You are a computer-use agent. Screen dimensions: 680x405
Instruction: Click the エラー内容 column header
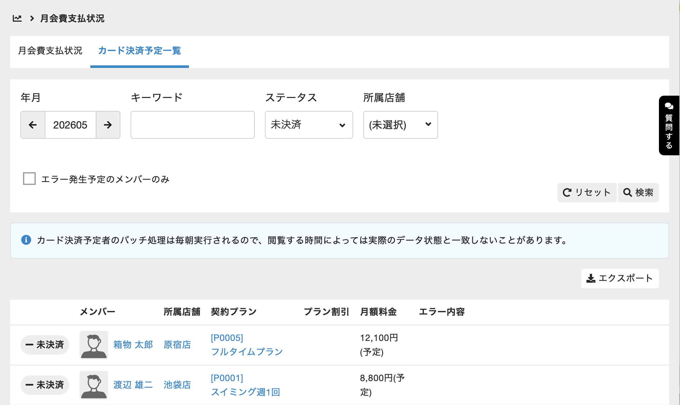pos(442,312)
